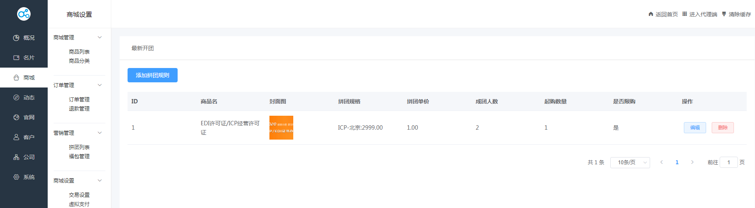Go to next page arrow

(692, 162)
